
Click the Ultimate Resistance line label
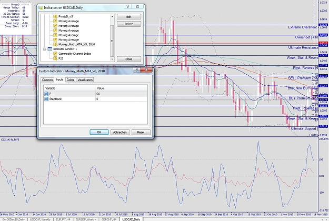[303, 47]
